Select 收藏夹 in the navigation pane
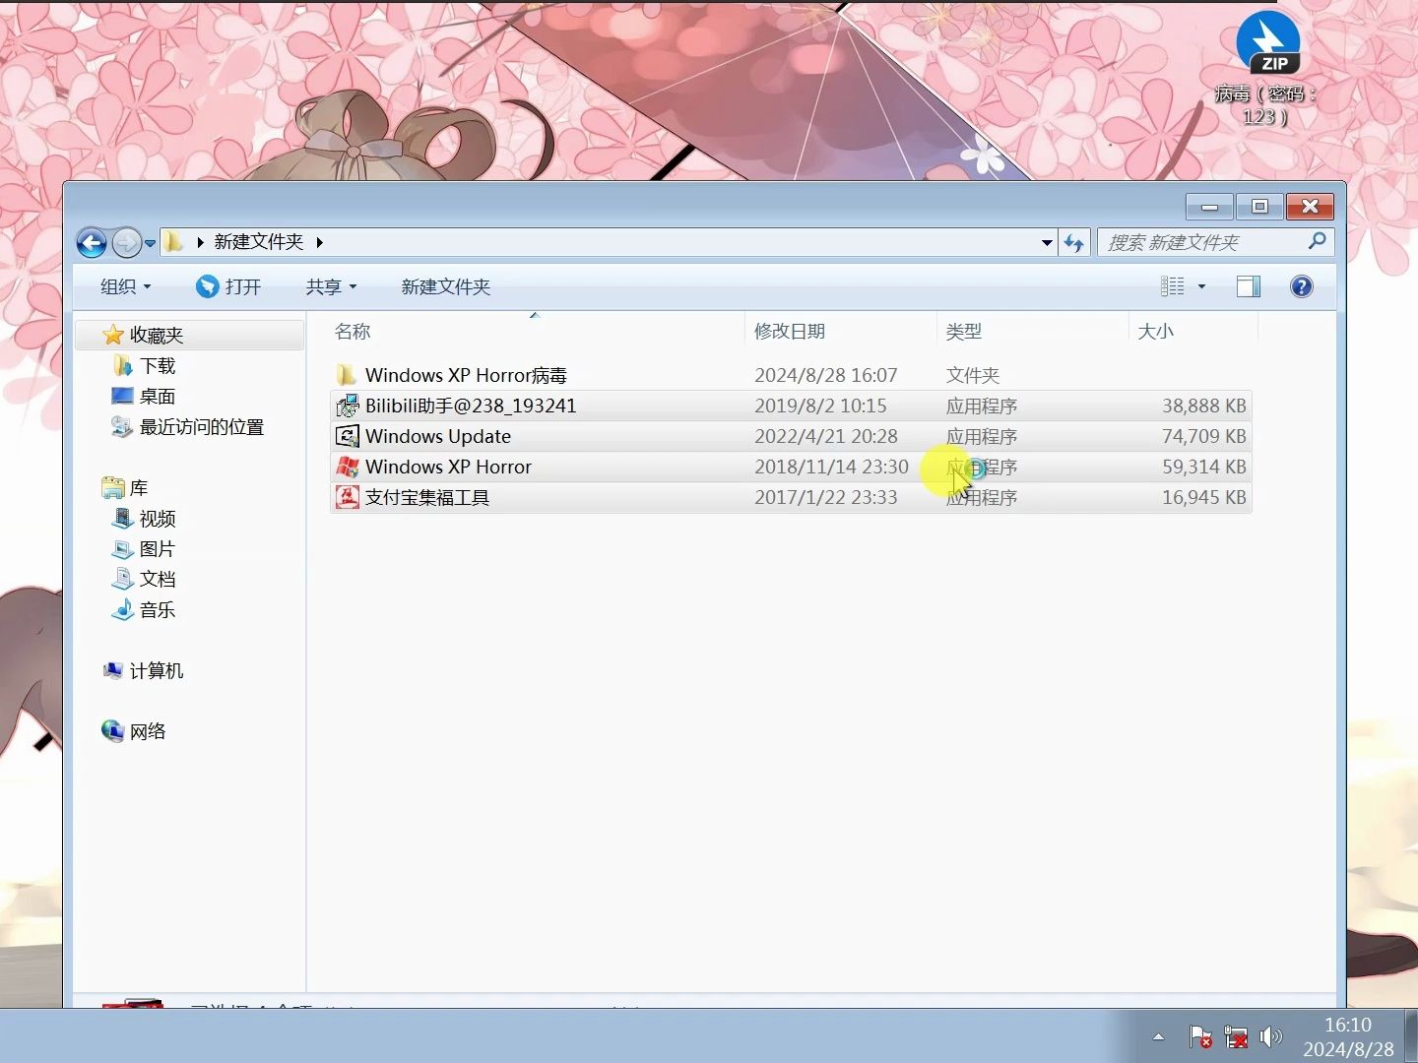Screen dimensions: 1418x1063 click(x=157, y=336)
